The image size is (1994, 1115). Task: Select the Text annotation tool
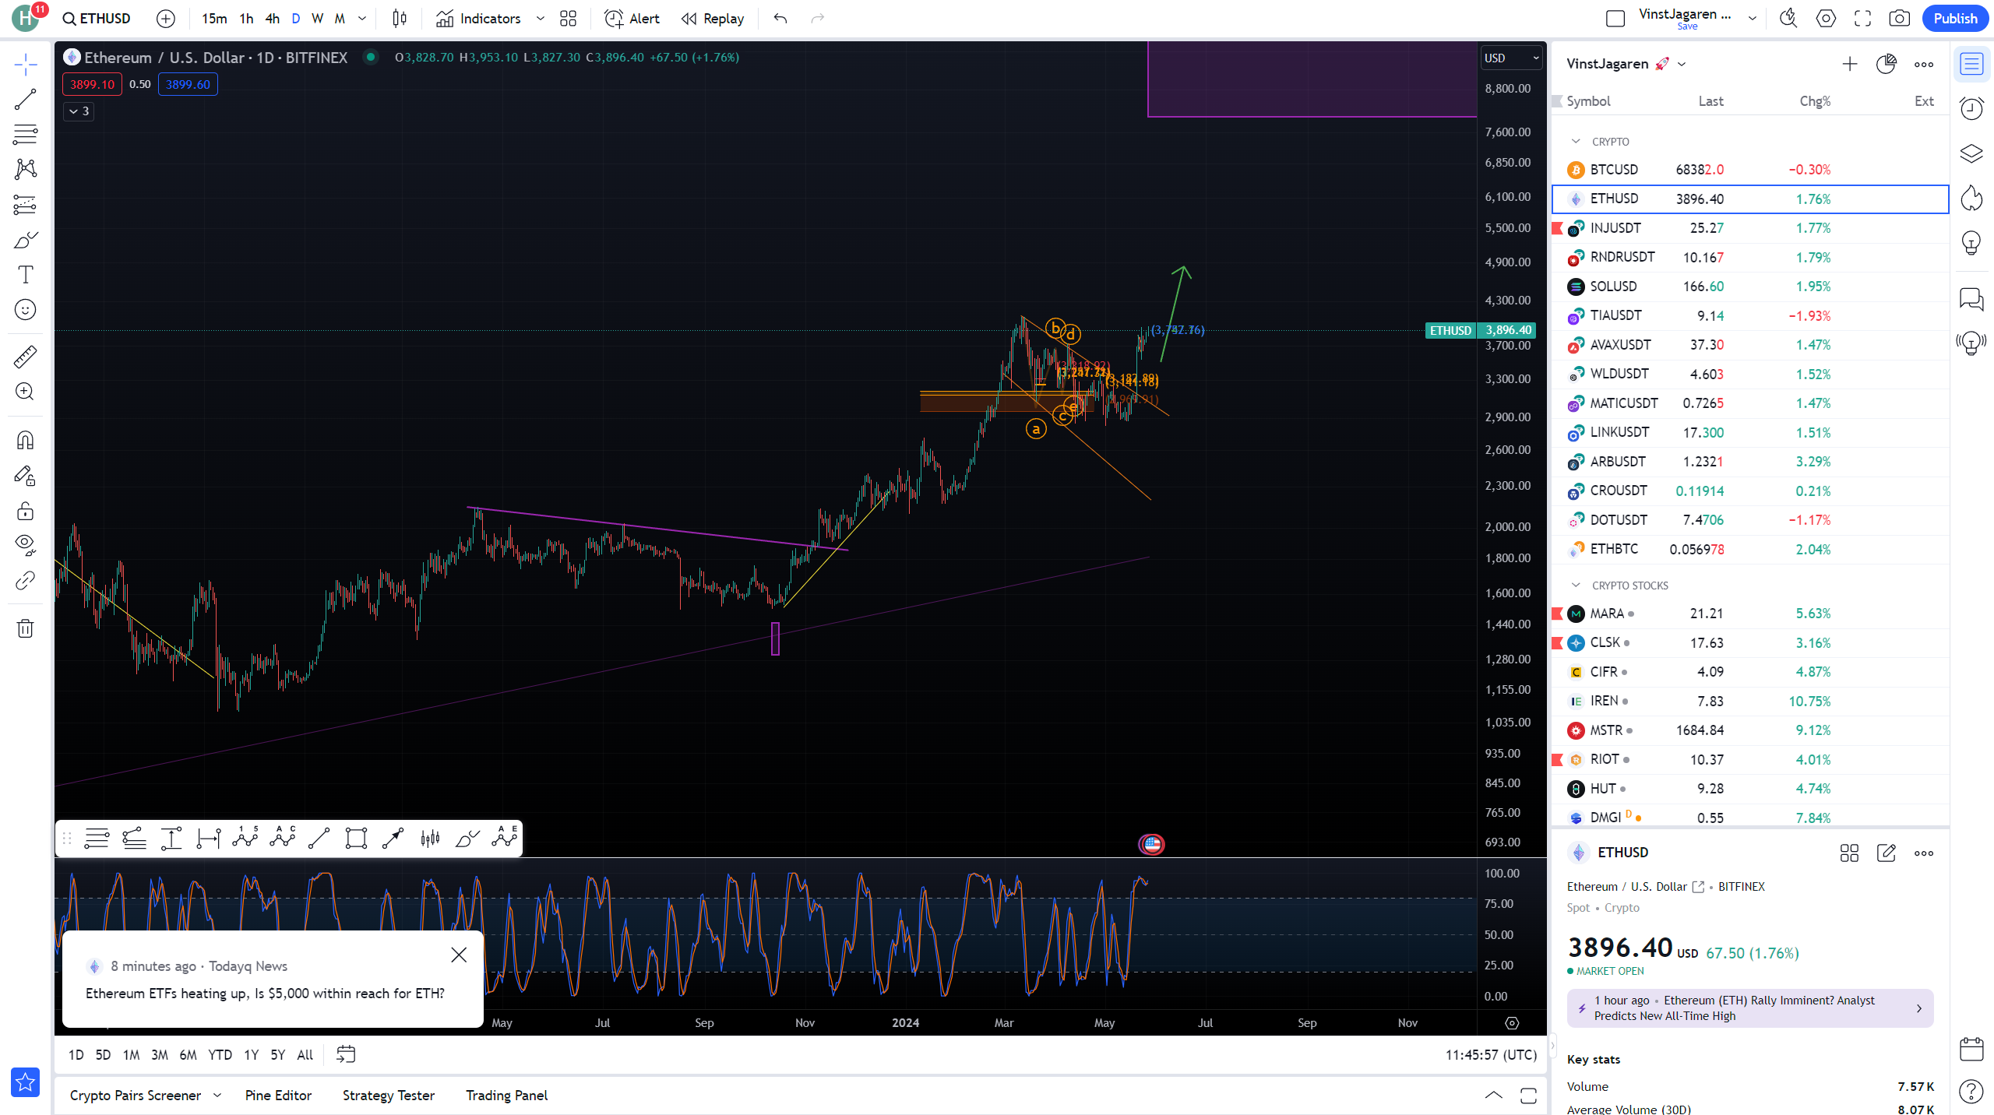tap(25, 274)
